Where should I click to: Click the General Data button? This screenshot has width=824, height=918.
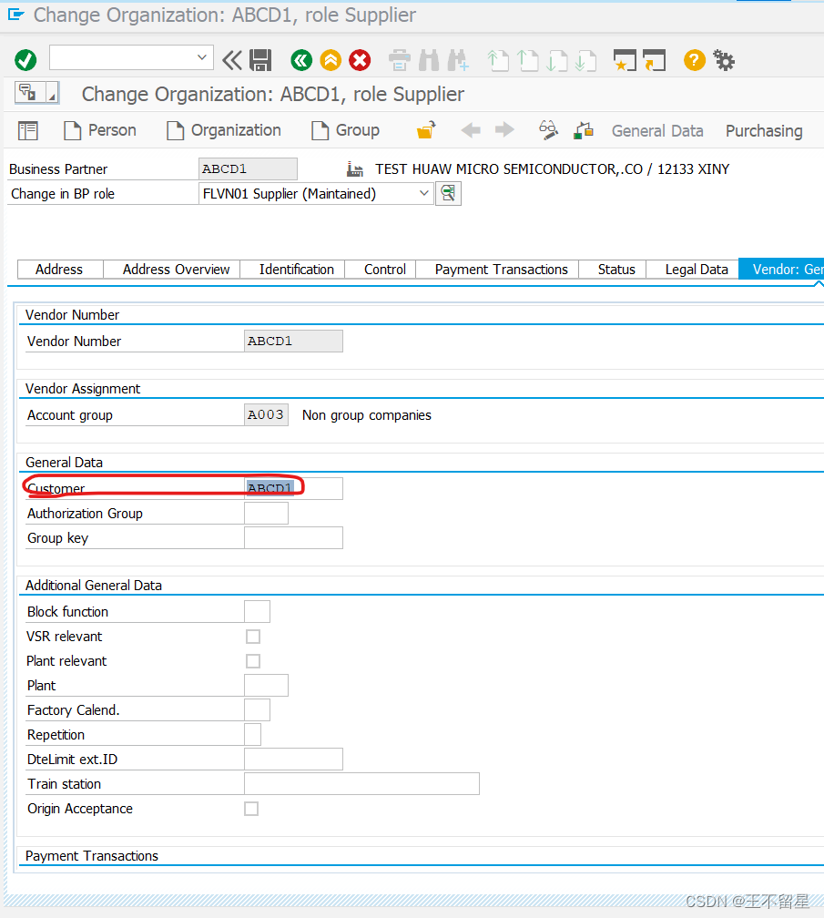coord(657,130)
